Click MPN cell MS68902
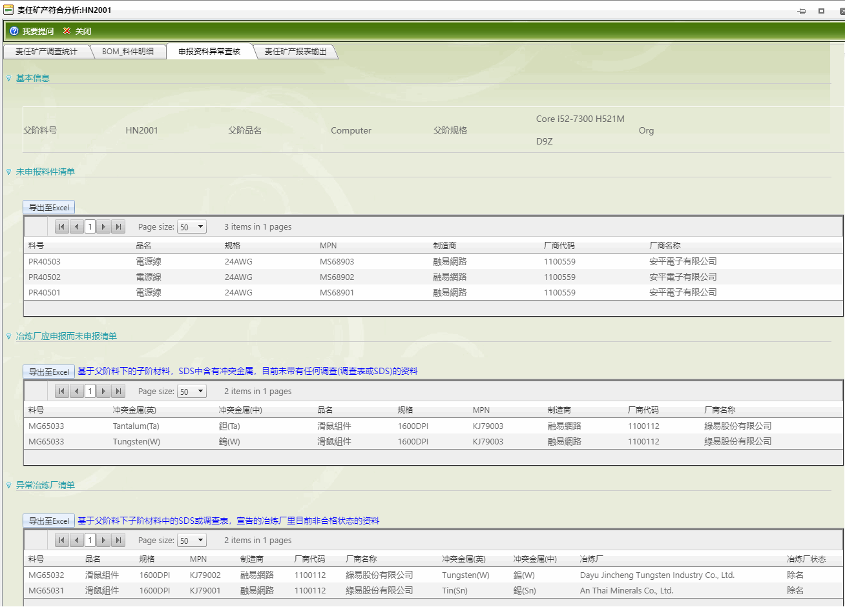The width and height of the screenshot is (845, 607). (337, 277)
